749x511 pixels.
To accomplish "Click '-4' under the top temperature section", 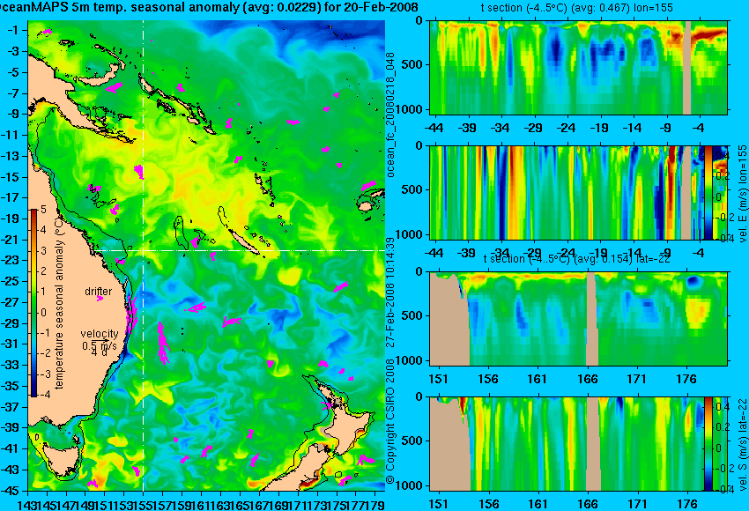I will [x=699, y=128].
